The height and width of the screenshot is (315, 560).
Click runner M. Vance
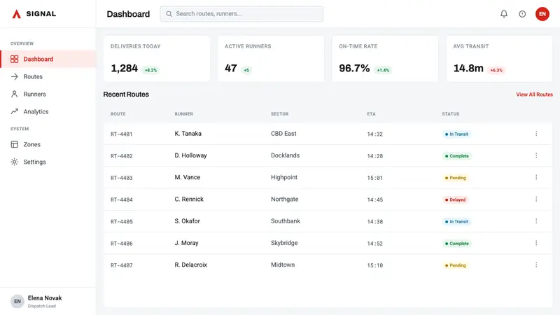[x=187, y=177]
